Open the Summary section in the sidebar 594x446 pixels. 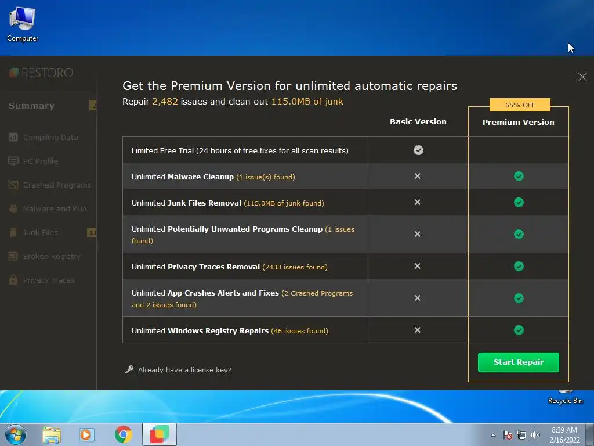pyautogui.click(x=31, y=106)
